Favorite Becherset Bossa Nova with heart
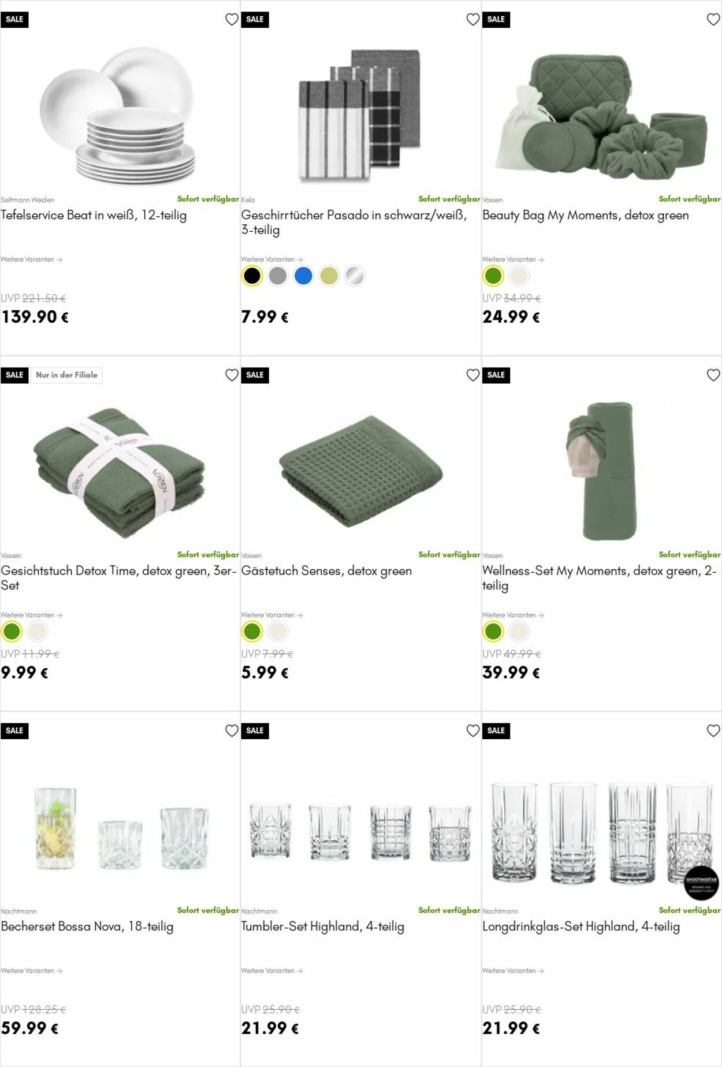This screenshot has height=1067, width=722. 232,731
